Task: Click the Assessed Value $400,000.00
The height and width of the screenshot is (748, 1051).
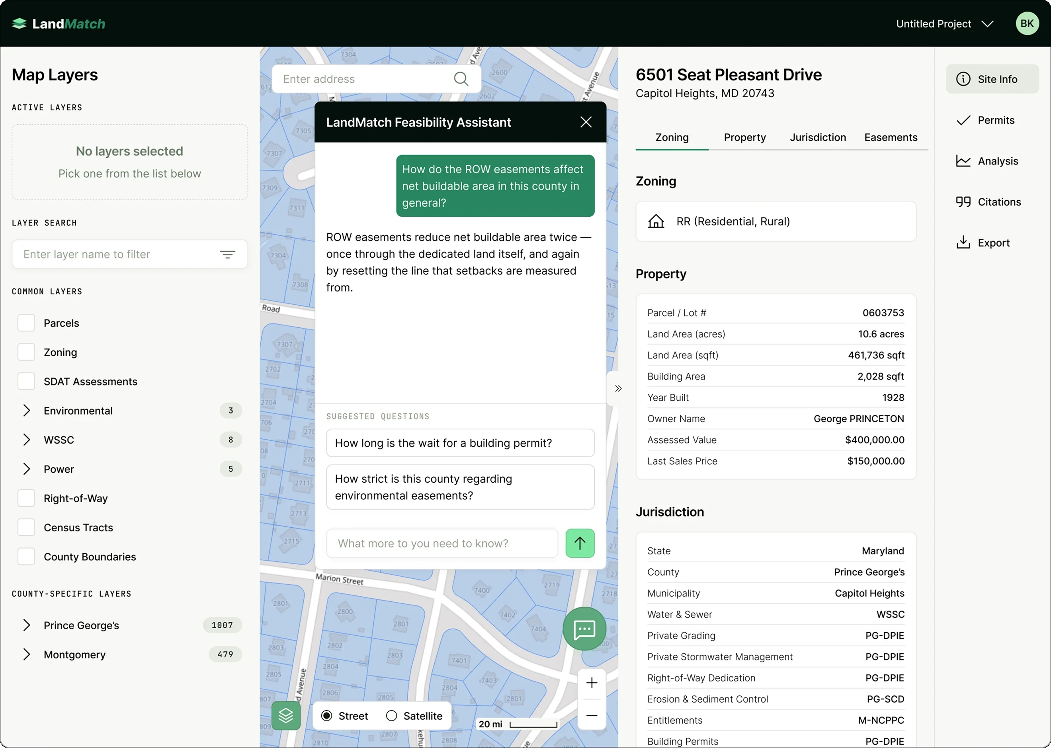Action: tap(874, 440)
